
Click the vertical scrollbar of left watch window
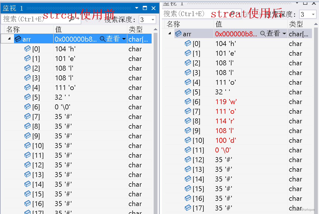pos(155,117)
